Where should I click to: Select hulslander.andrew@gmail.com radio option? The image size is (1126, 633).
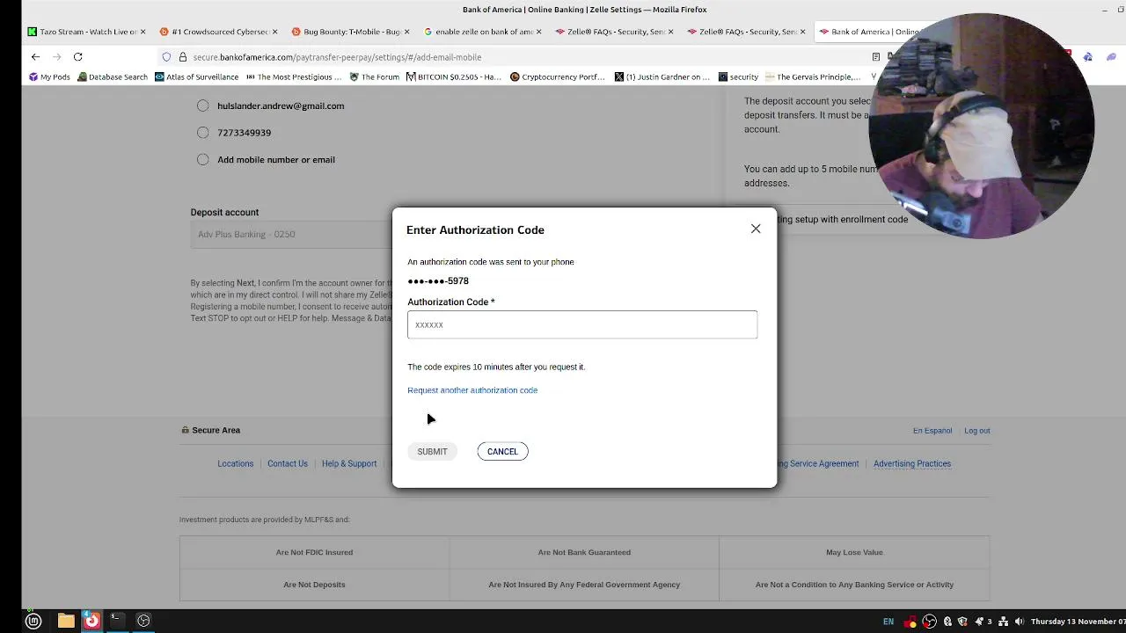203,105
